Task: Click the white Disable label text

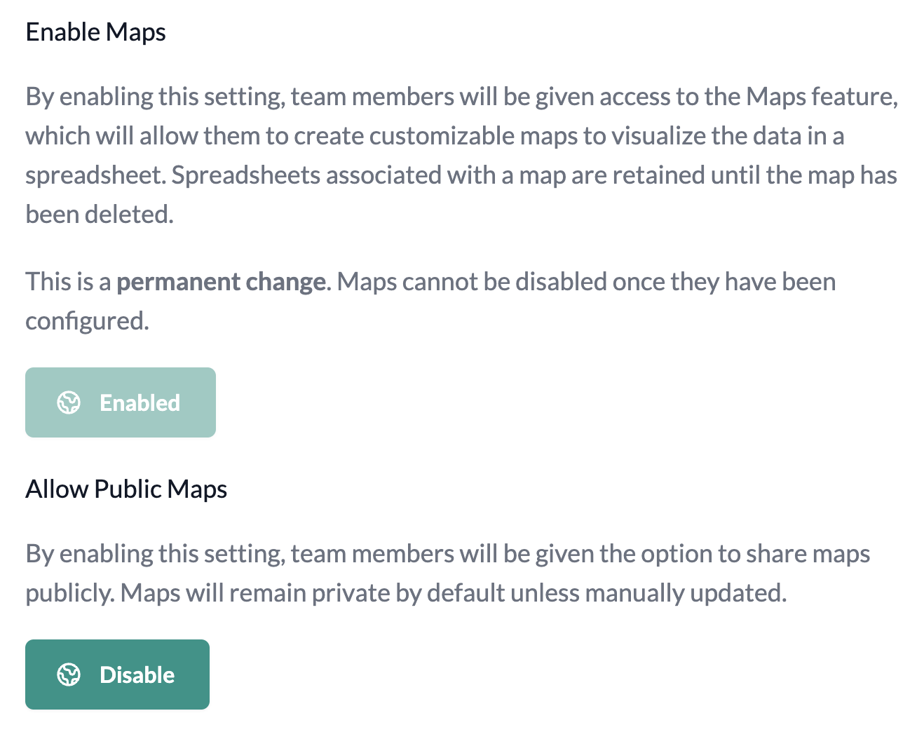Action: coord(137,674)
